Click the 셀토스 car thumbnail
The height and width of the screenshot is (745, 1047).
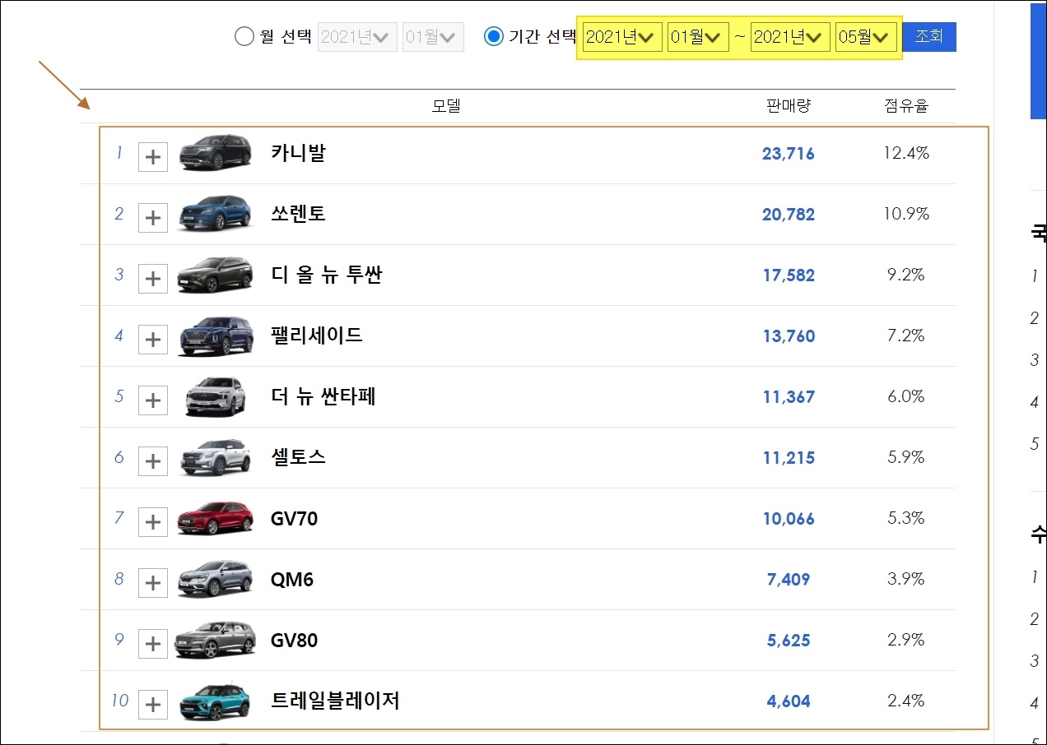[x=215, y=457]
